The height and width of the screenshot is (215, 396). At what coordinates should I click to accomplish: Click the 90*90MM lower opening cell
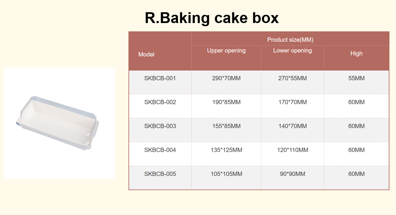click(293, 174)
